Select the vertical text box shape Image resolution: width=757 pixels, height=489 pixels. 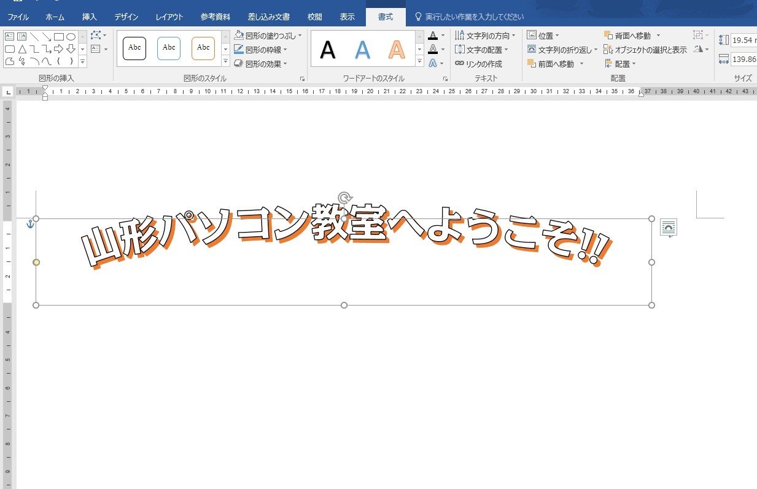click(21, 37)
